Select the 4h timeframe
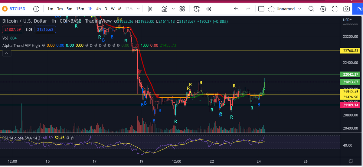Image resolution: width=363 pixels, height=167 pixels. pos(98,9)
